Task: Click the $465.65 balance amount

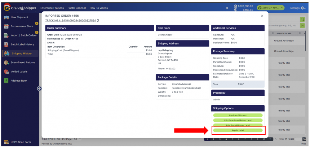Action: coord(248,10)
